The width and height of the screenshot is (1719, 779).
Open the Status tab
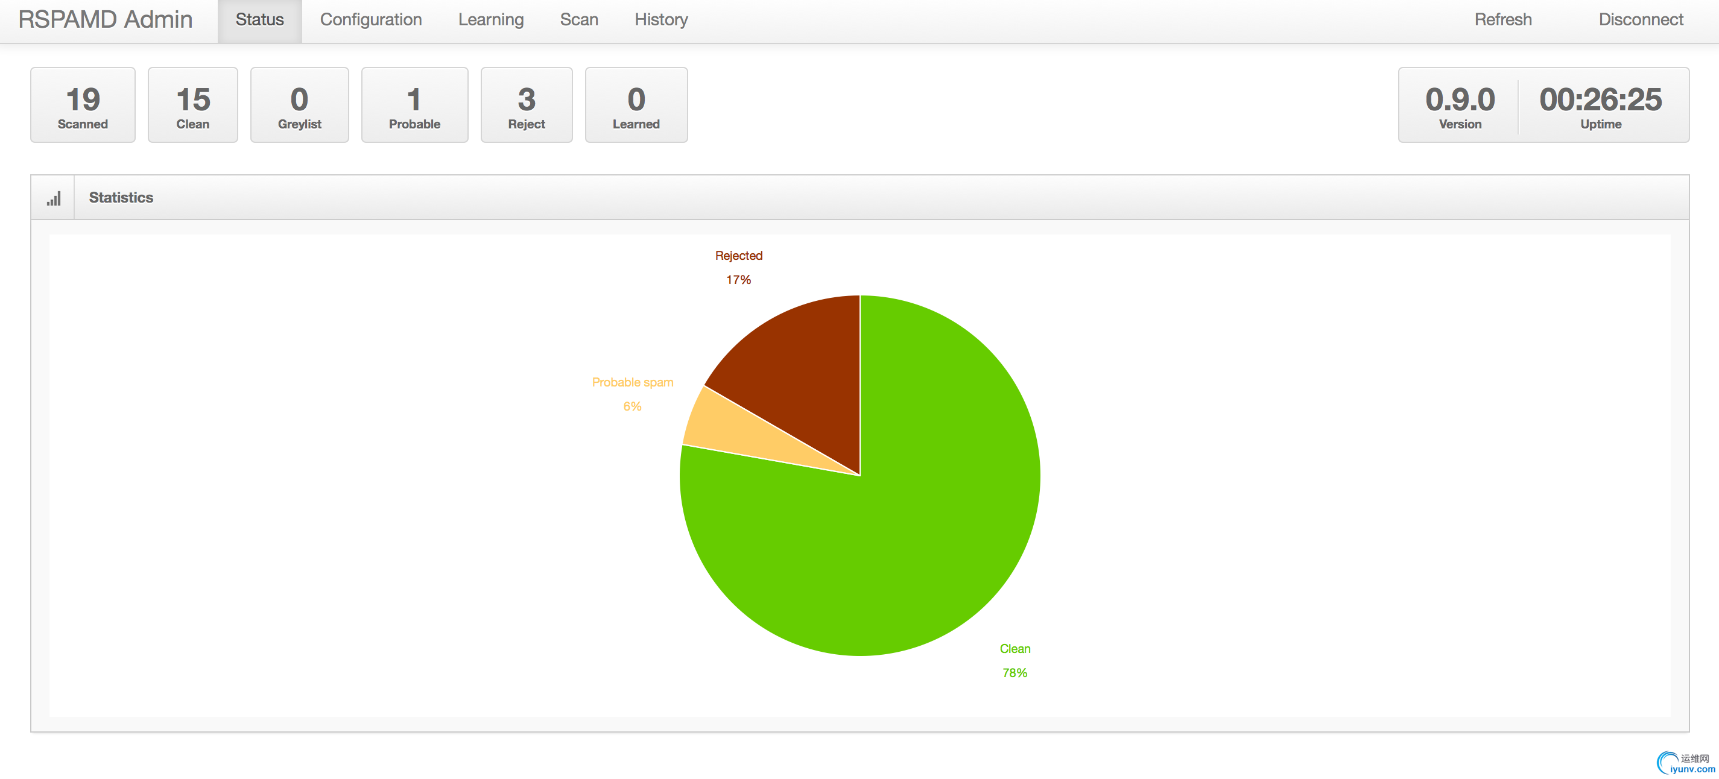tap(259, 20)
